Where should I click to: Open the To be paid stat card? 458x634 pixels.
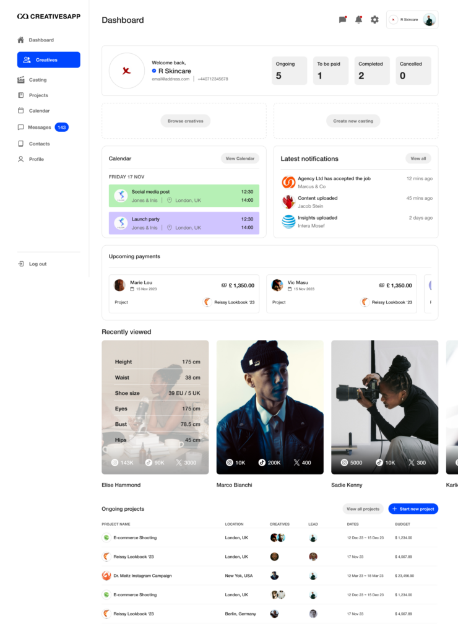click(x=331, y=71)
